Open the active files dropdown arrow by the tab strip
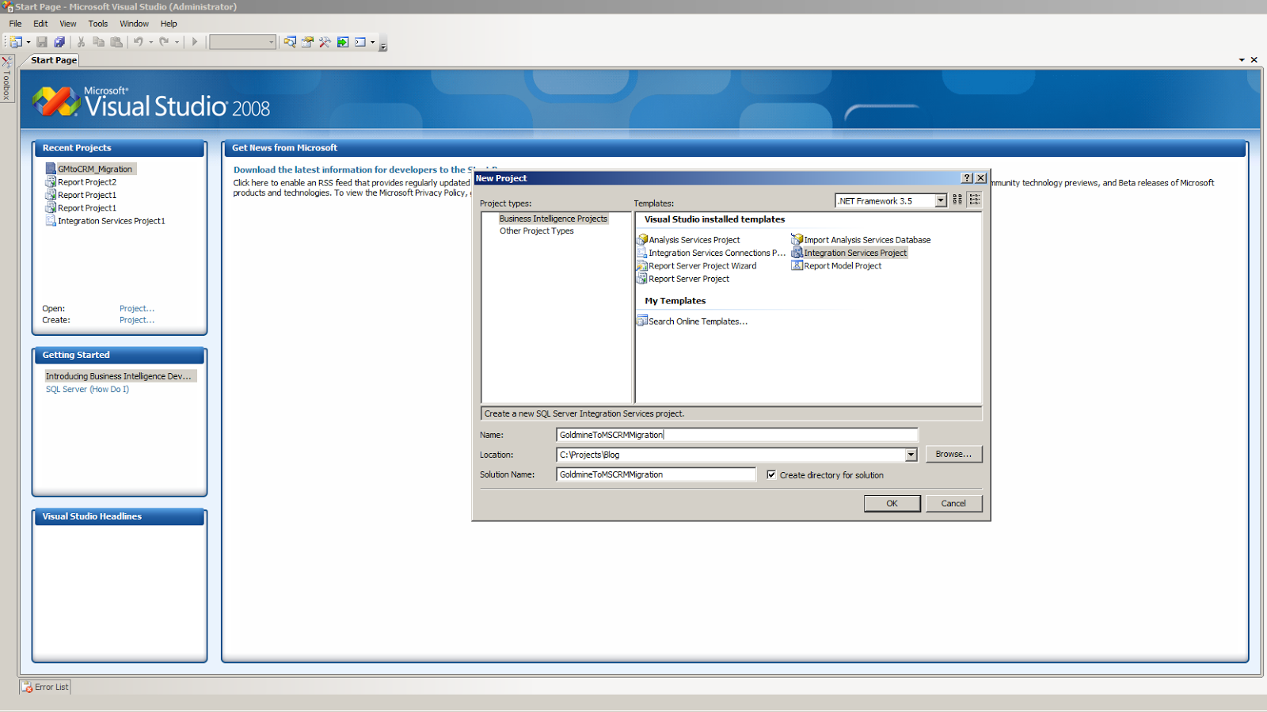Viewport: 1267px width, 712px height. [x=1242, y=60]
